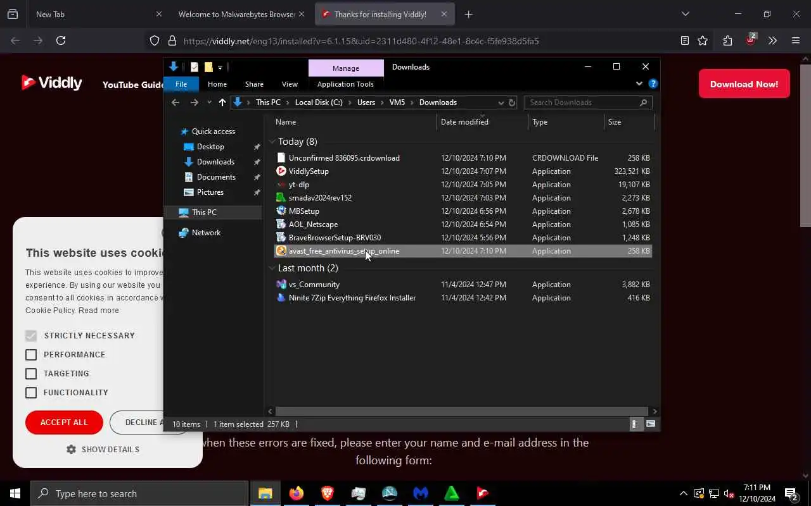The height and width of the screenshot is (506, 811).
Task: Expand the address bar history dropdown
Action: point(501,102)
